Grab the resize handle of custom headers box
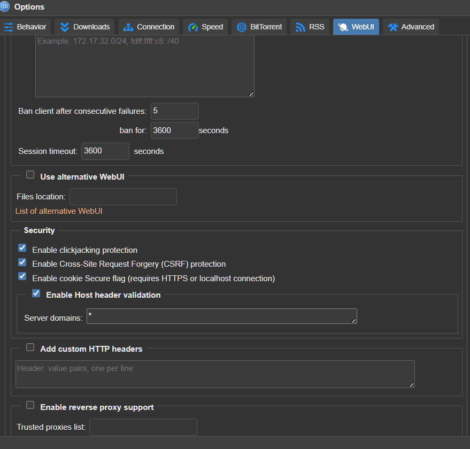This screenshot has width=470, height=449. pos(411,384)
